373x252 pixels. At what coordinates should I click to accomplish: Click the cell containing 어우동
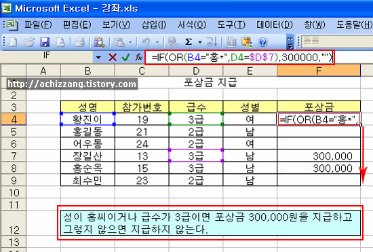[x=87, y=144]
